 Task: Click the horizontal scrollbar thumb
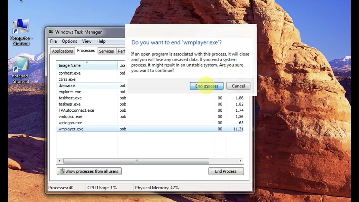[x=136, y=161]
